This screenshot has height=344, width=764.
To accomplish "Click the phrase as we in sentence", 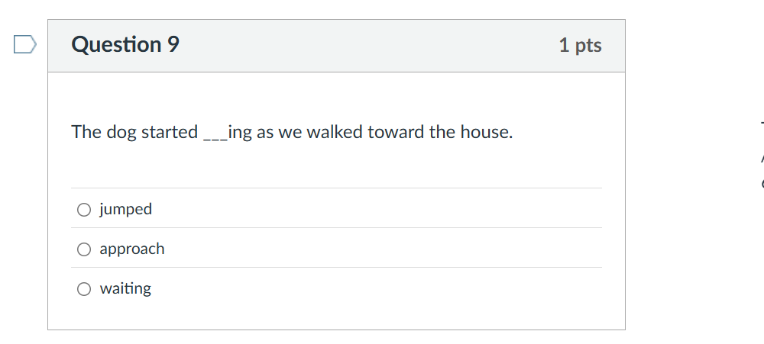I will [280, 132].
